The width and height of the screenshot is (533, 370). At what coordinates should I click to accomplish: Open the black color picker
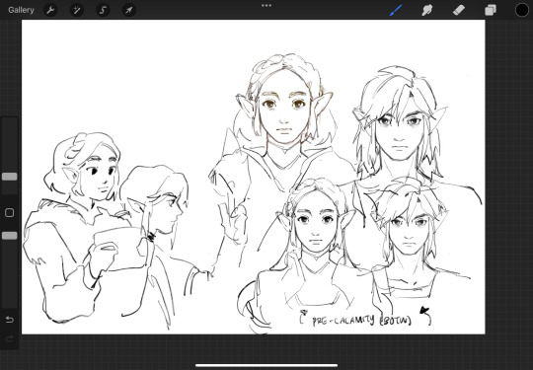pyautogui.click(x=522, y=10)
